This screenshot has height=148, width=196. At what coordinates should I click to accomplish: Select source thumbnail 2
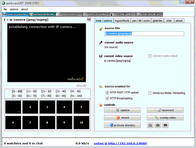tap(30, 107)
